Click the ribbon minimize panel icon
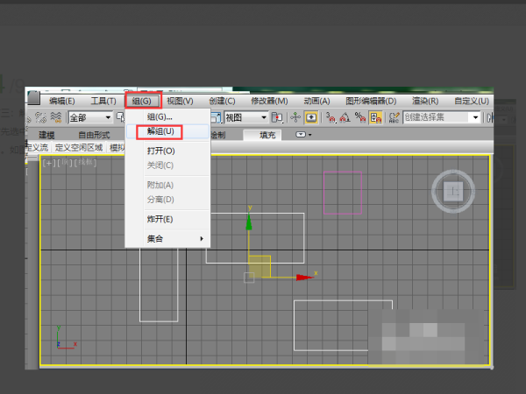 point(301,134)
